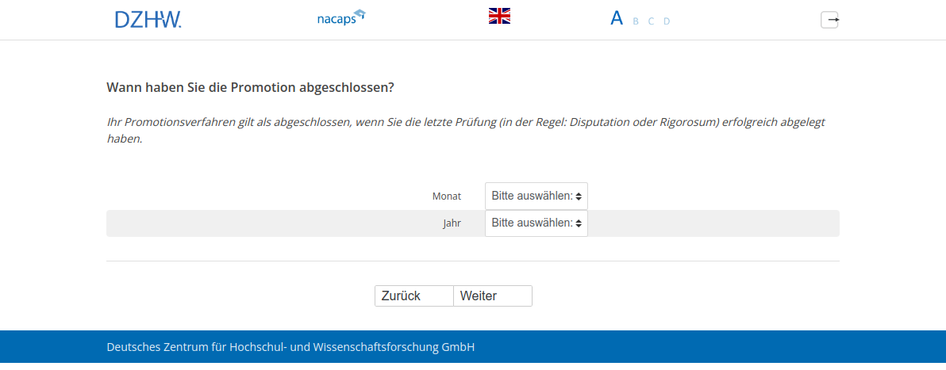
Task: Choose font size B
Action: click(x=636, y=21)
